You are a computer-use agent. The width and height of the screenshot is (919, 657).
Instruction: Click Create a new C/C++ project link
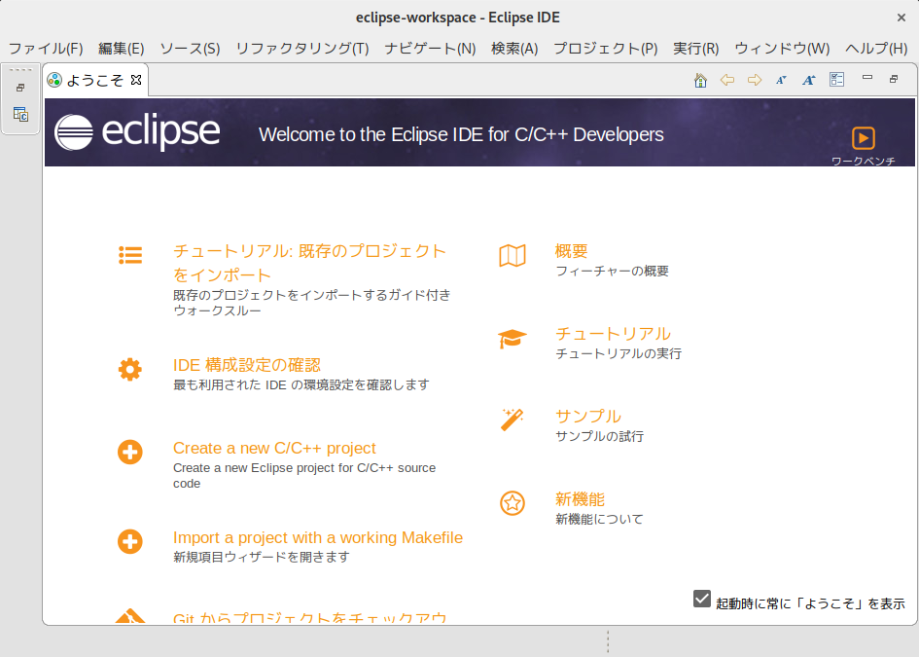[274, 448]
